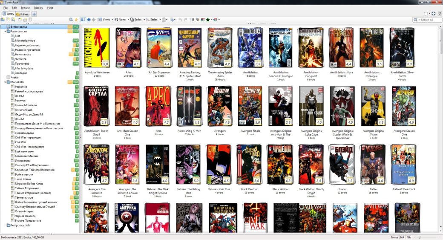The image size is (443, 240).
Task: Go back with the blue left arrow
Action: tap(89, 20)
